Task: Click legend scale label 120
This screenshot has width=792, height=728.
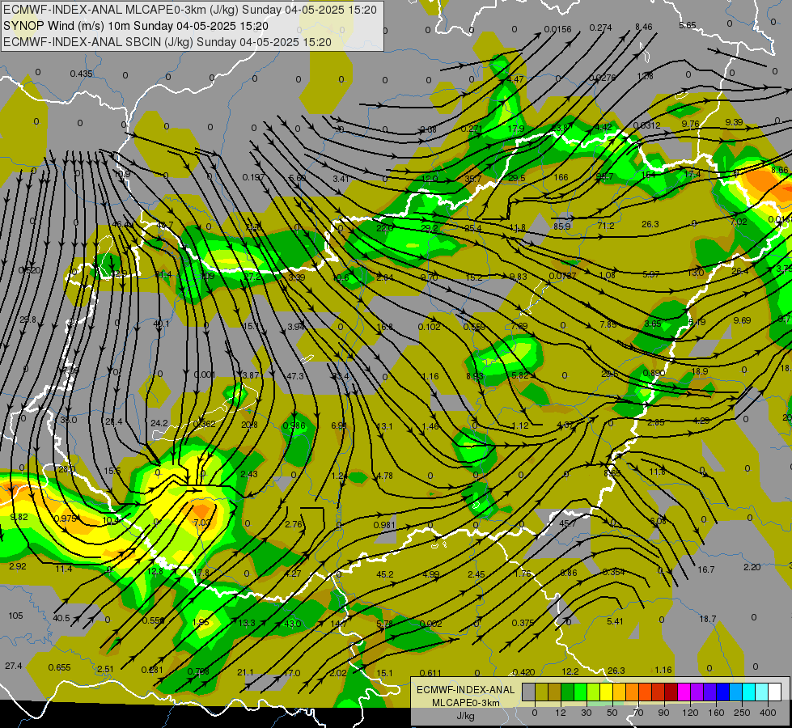Action: coord(690,713)
